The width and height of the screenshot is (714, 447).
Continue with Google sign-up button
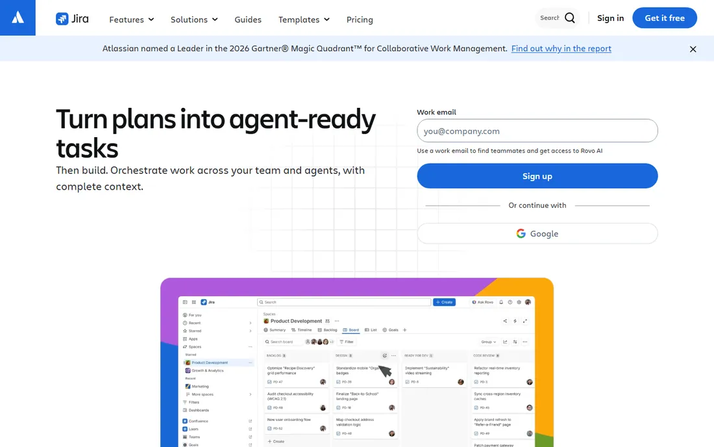pos(537,233)
